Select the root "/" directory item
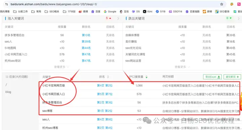Screen dimensions: 242x130 pos(6,85)
